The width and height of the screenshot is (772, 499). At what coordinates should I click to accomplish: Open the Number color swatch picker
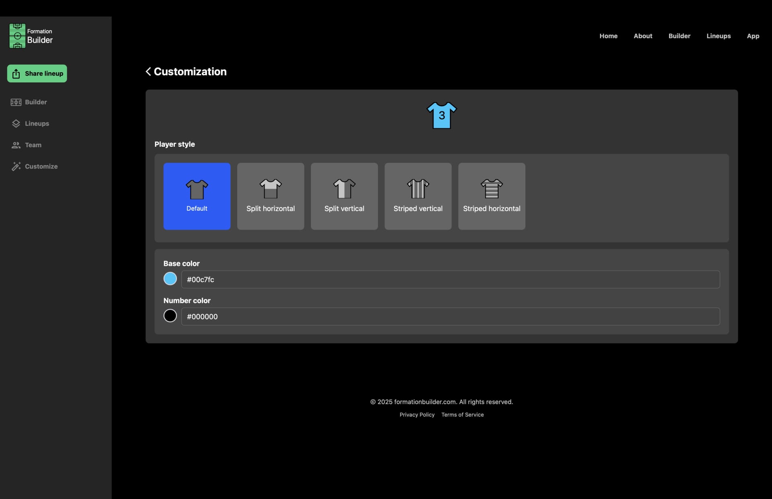tap(170, 316)
